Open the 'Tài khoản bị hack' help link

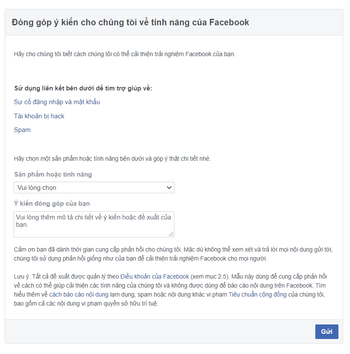click(39, 116)
